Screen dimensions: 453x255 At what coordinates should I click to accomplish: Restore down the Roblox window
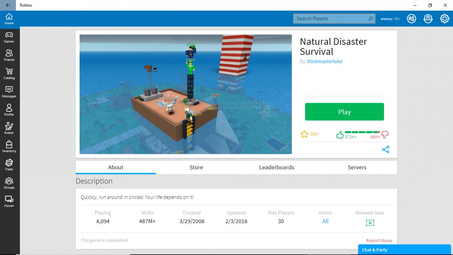430,5
